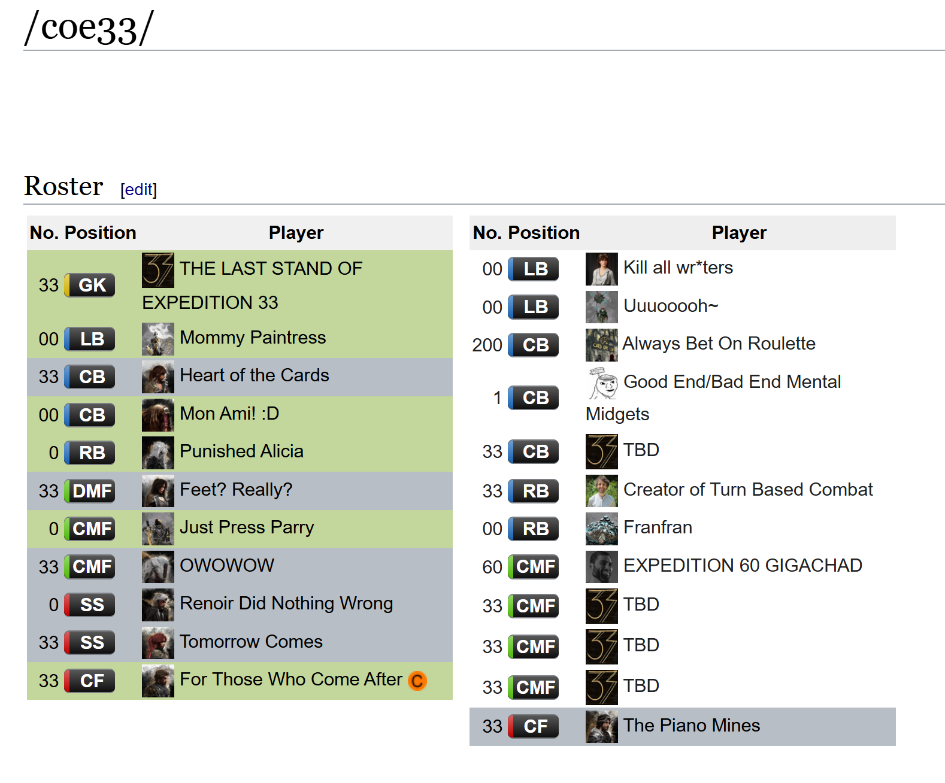Click the EXPEDITION 60 GIGACHAD thumbnail

click(x=602, y=567)
